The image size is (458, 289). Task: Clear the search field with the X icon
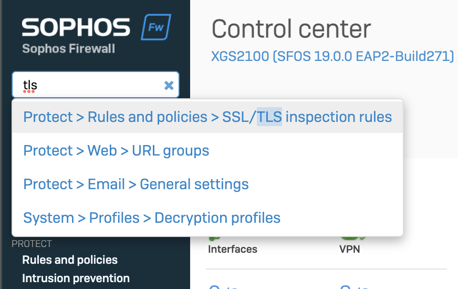[169, 85]
